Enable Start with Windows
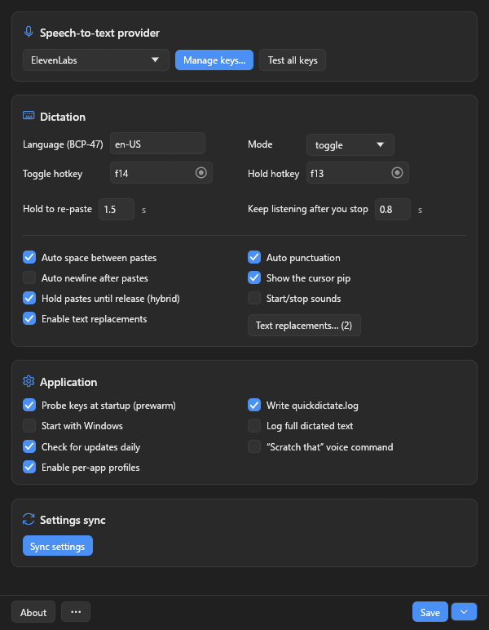The height and width of the screenshot is (630, 489). click(29, 425)
